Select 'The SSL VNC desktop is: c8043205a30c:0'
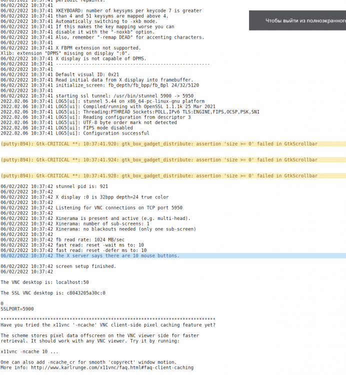 pyautogui.click(x=53, y=293)
